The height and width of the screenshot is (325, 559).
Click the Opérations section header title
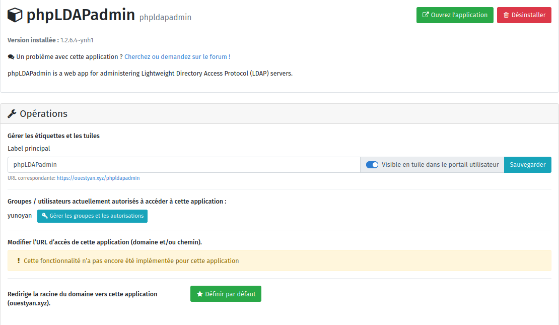coord(43,114)
